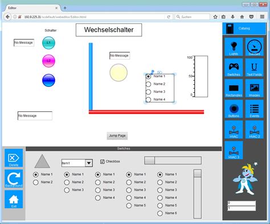Click the Switches panel header bar
The height and width of the screenshot is (224, 270).
[x=124, y=148]
